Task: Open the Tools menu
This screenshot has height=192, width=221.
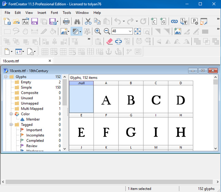Action: click(x=67, y=13)
